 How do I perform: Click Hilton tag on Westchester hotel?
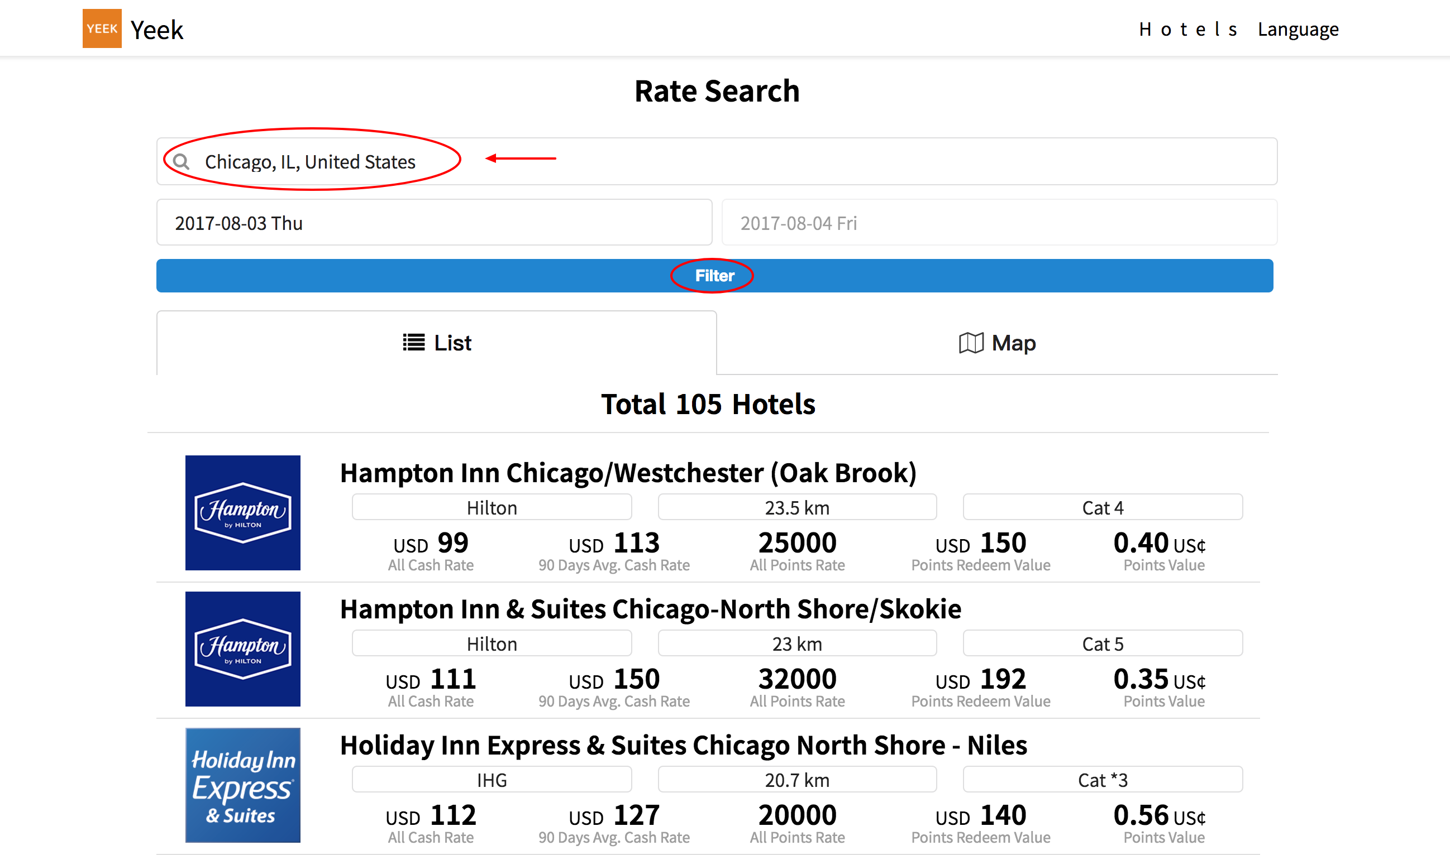click(492, 507)
